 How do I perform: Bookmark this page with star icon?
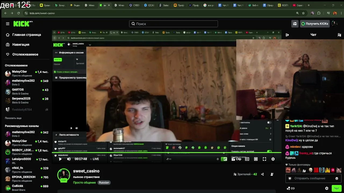point(303,13)
